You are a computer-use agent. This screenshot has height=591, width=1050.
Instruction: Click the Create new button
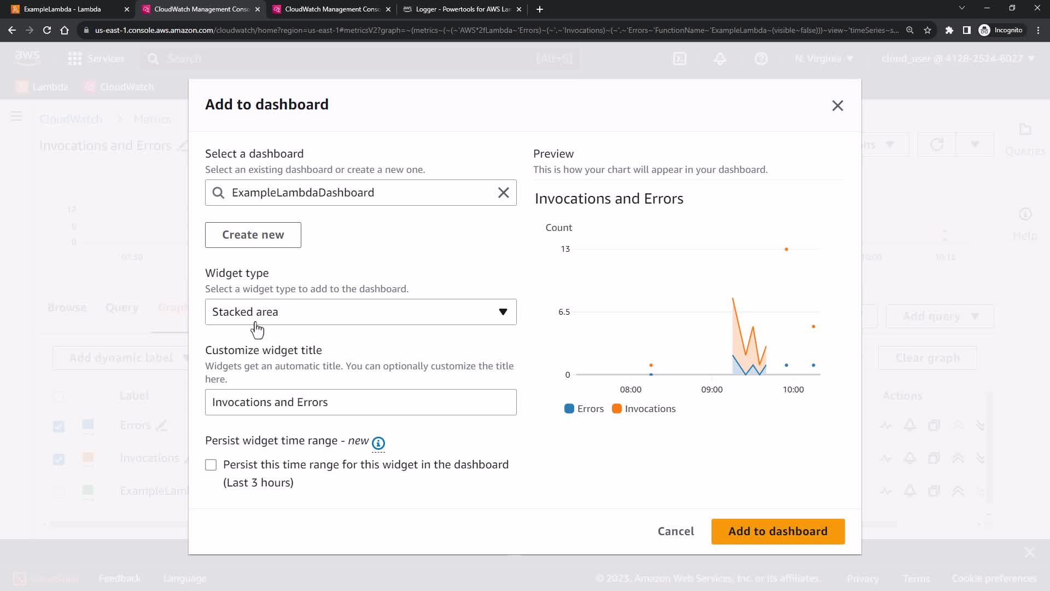point(253,235)
